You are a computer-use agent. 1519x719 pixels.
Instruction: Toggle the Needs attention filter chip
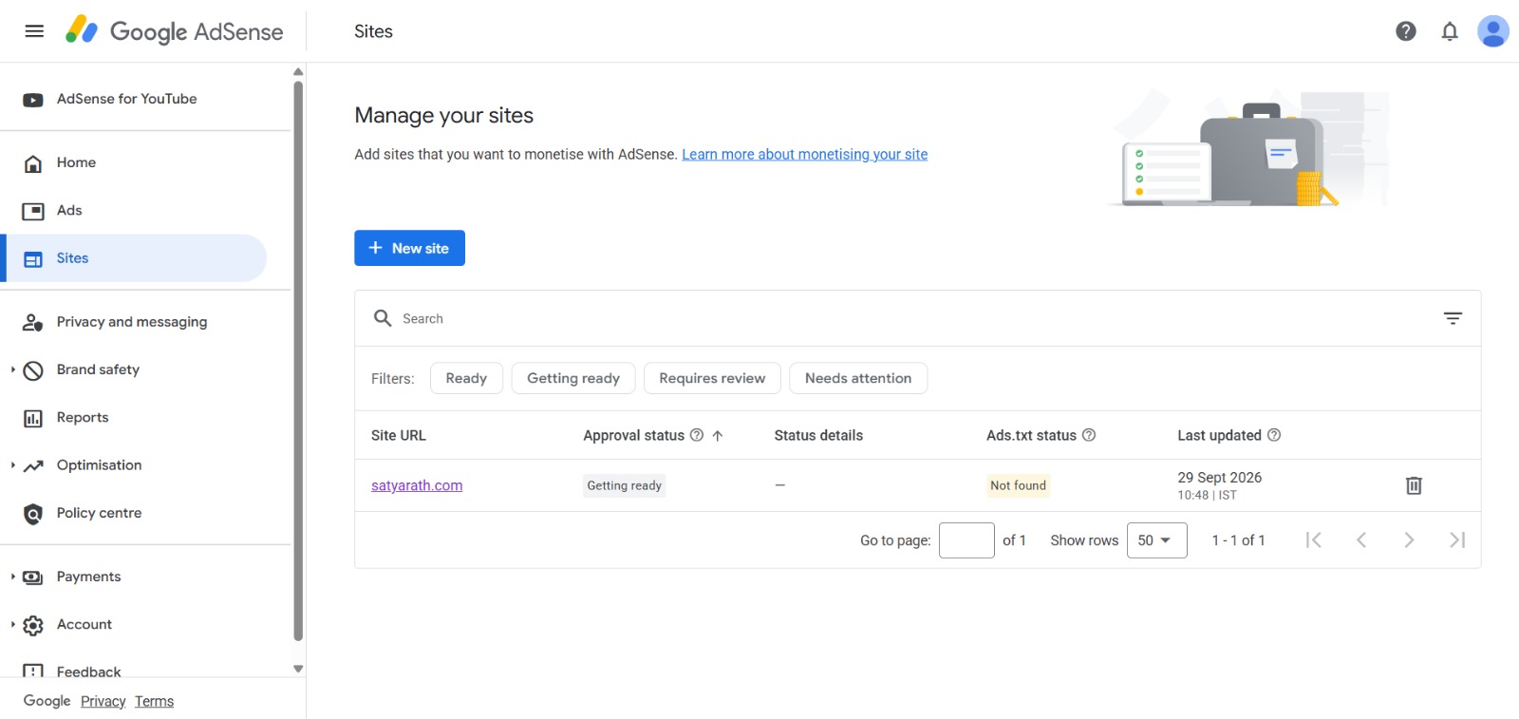pyautogui.click(x=858, y=378)
